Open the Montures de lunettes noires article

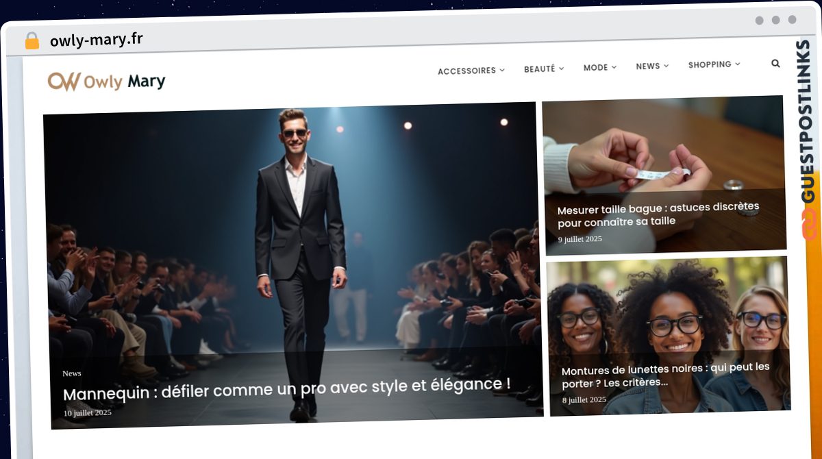pyautogui.click(x=666, y=374)
